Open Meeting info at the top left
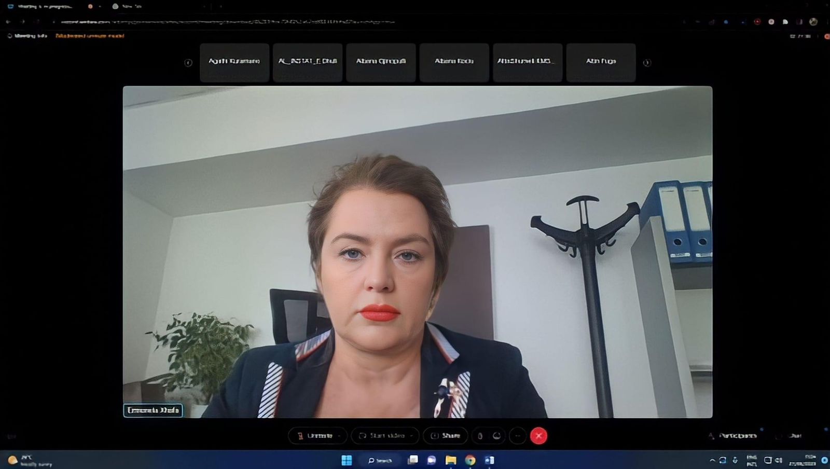830x469 pixels. point(27,36)
